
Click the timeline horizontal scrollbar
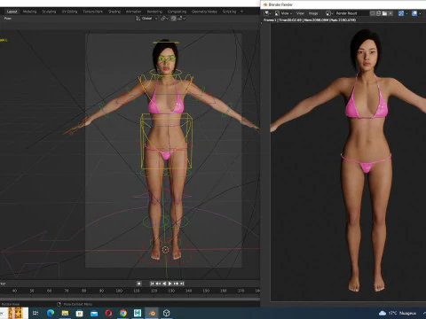click(x=130, y=299)
